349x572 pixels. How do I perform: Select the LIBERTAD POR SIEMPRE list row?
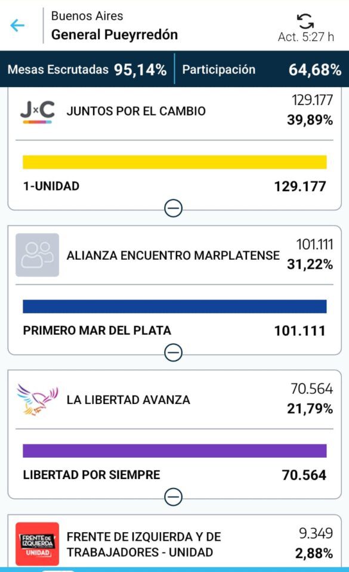(174, 475)
